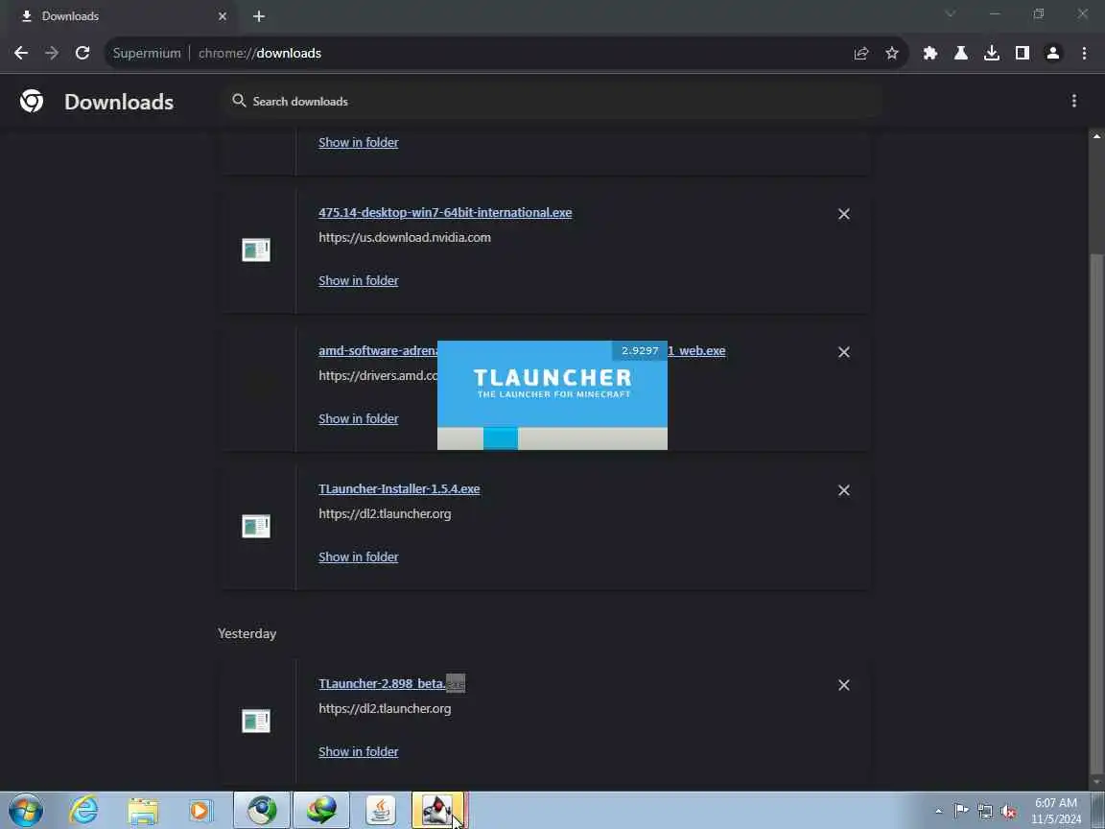Remove TLauncher-Installer-1.5.4.exe from list
Viewport: 1105px width, 829px height.
point(843,490)
